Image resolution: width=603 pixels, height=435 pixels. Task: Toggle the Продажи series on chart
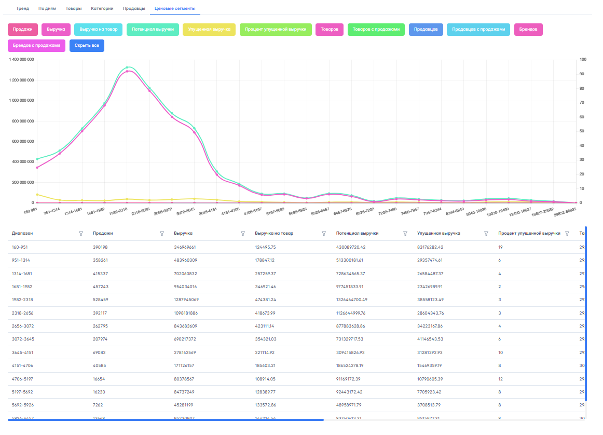[x=23, y=30]
